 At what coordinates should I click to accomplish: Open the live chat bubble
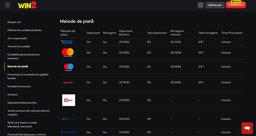click(x=247, y=128)
